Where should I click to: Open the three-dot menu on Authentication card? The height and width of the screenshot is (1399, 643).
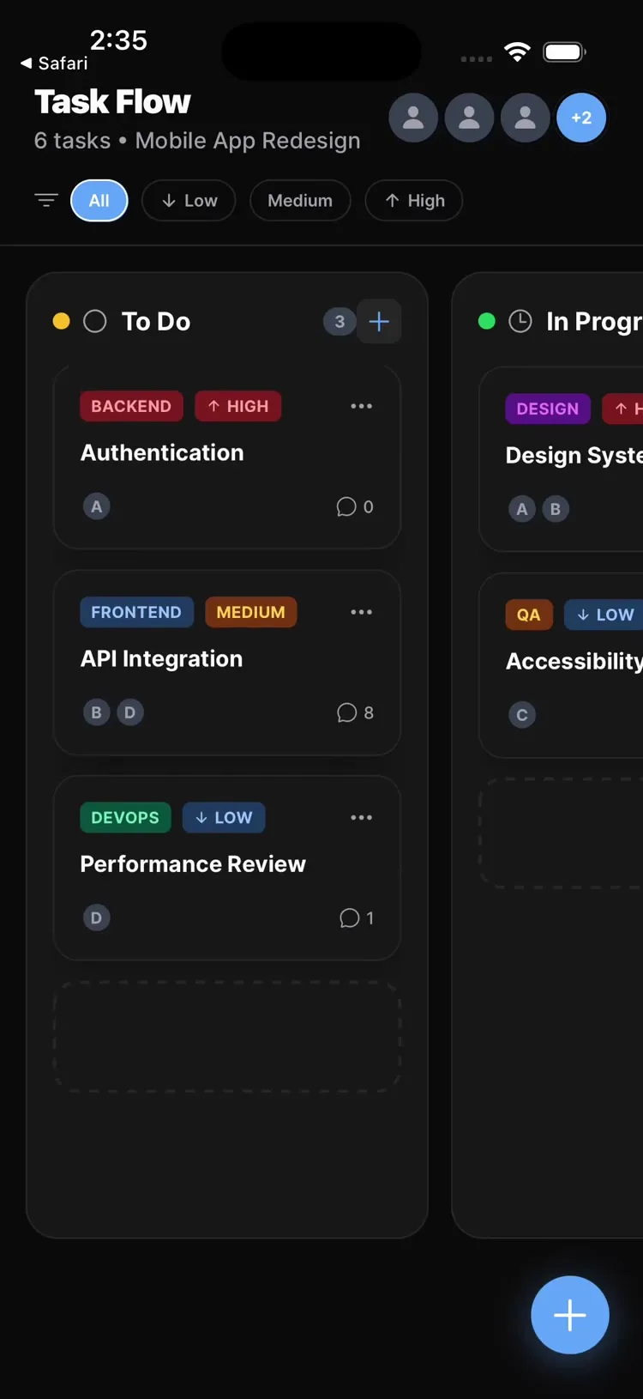[362, 406]
